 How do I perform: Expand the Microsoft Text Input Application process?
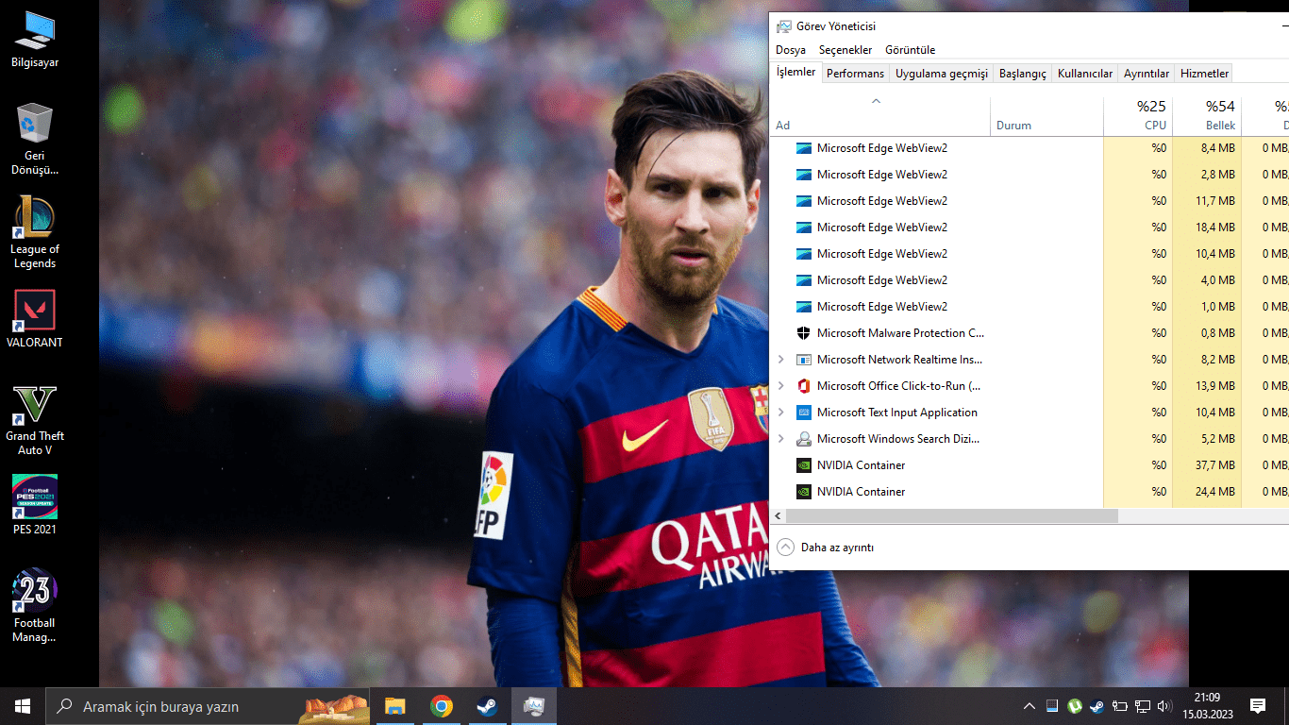(780, 413)
